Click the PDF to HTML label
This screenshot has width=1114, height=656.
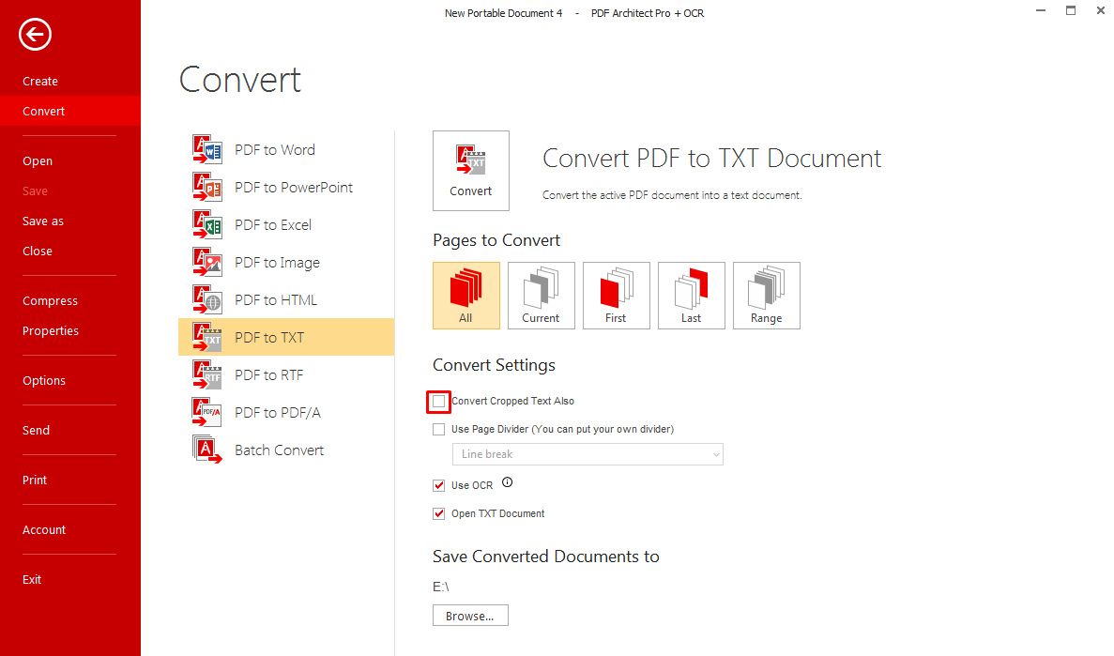(x=276, y=300)
